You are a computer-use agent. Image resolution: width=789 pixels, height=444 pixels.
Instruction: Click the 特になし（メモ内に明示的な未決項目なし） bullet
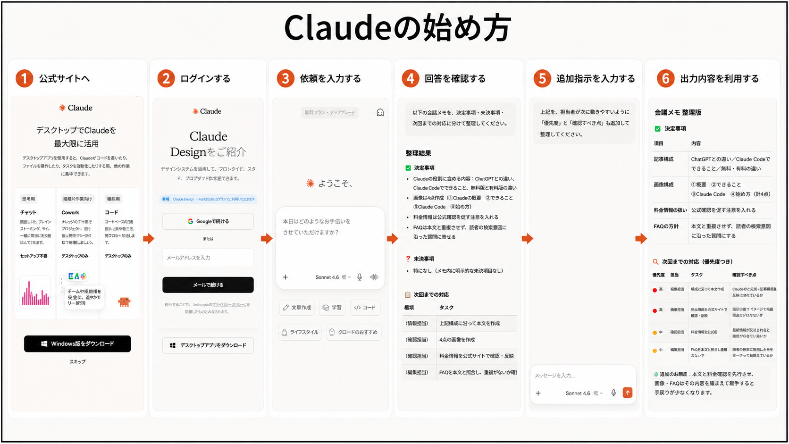(x=458, y=271)
